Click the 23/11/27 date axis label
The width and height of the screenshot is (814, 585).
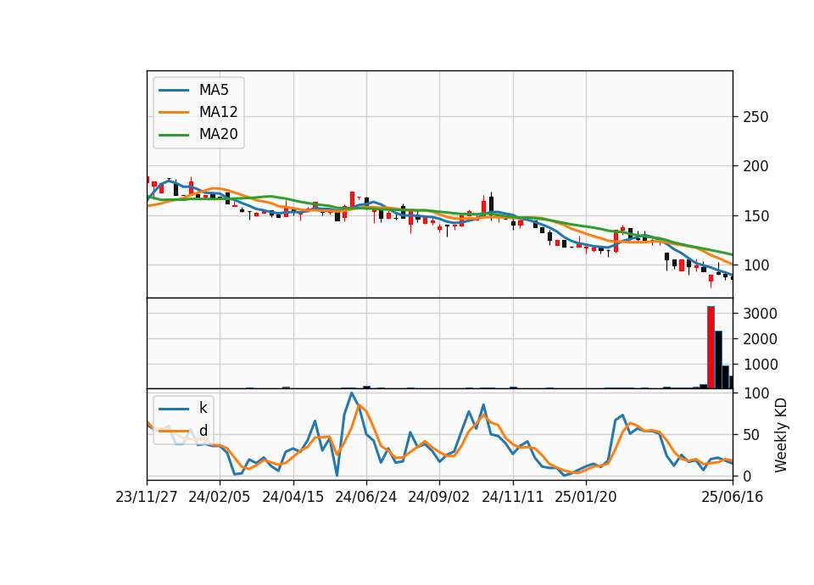(x=147, y=497)
